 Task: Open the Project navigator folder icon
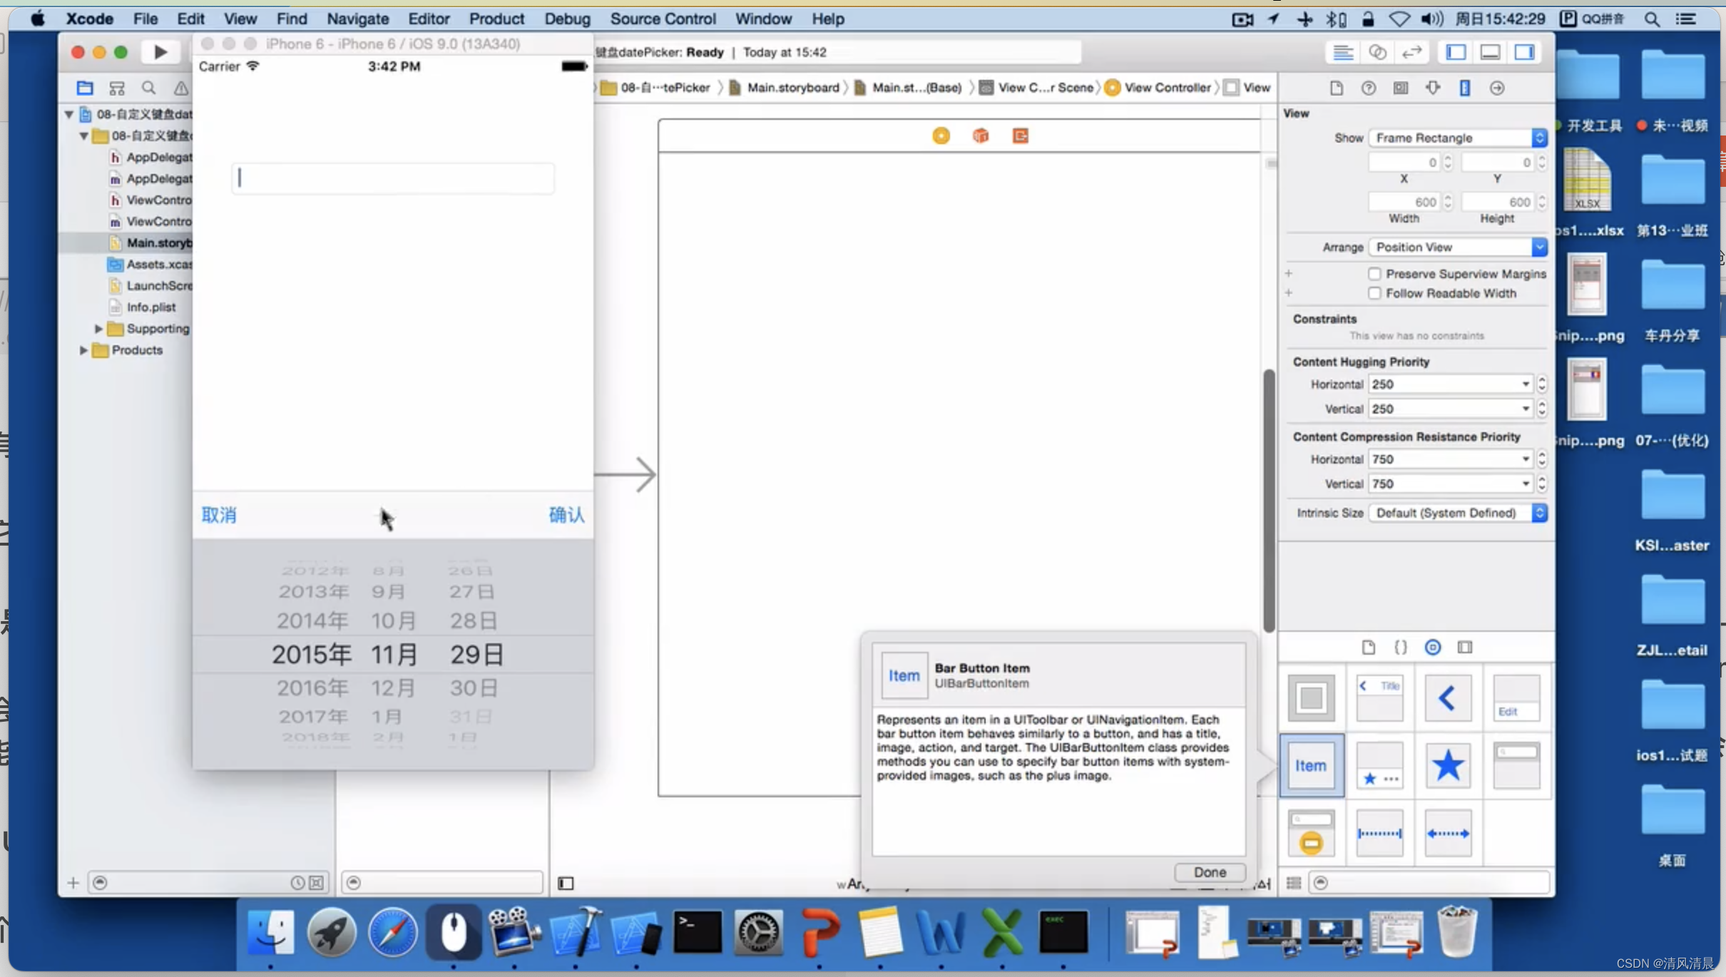85,88
